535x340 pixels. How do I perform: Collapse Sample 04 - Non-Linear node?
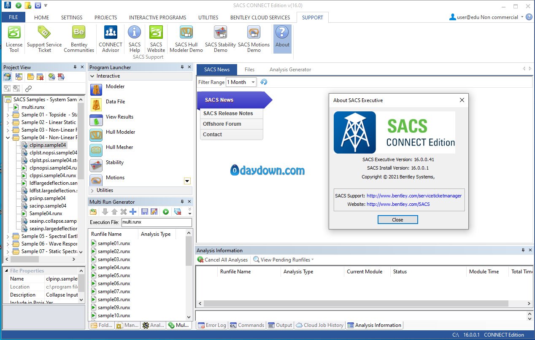click(8, 138)
